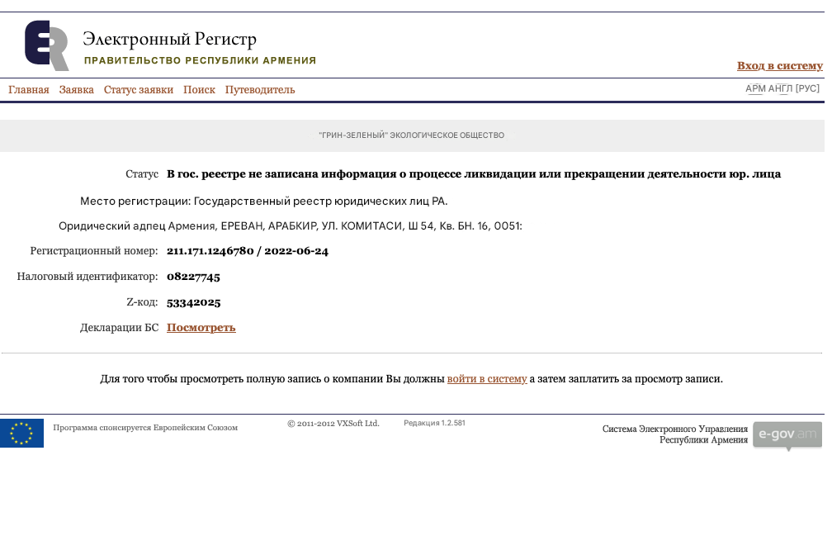
Task: Click the Регистрационный номер label
Action: [x=94, y=251]
